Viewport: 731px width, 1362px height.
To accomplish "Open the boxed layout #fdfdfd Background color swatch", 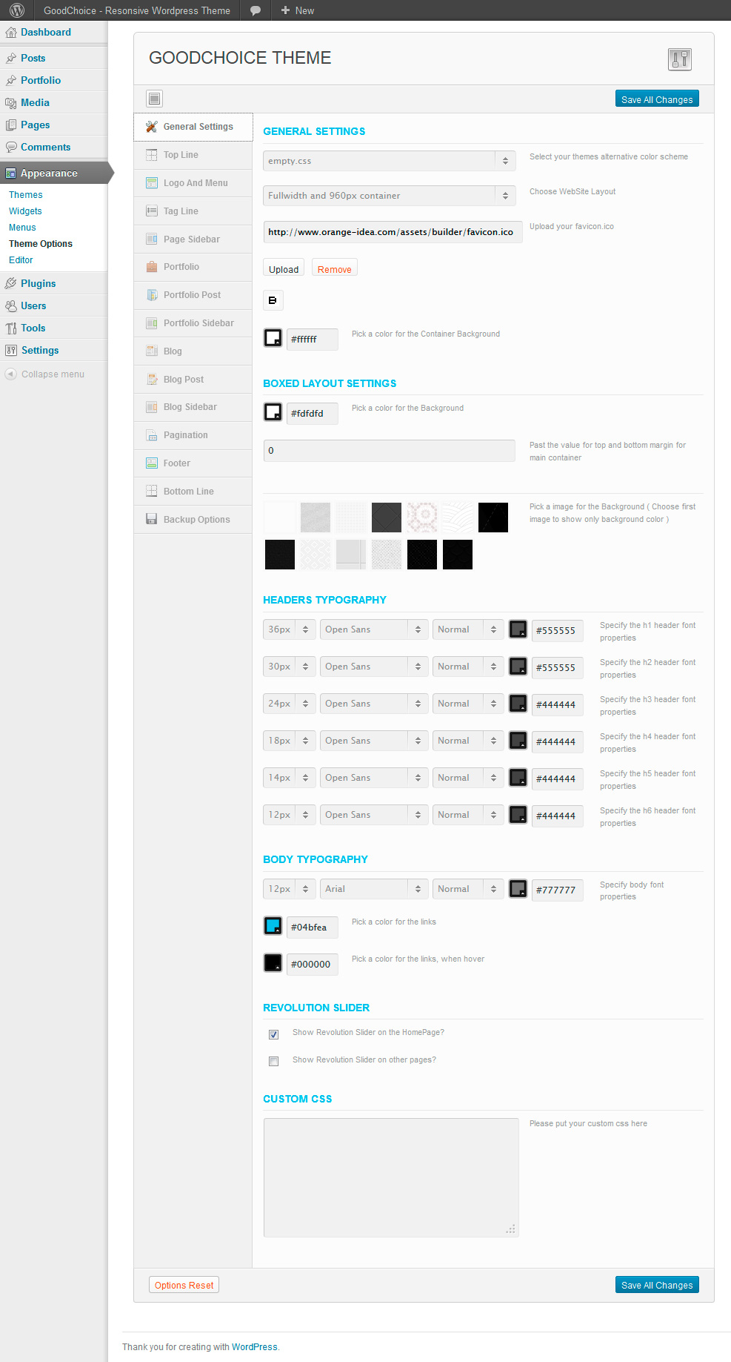I will pyautogui.click(x=273, y=412).
